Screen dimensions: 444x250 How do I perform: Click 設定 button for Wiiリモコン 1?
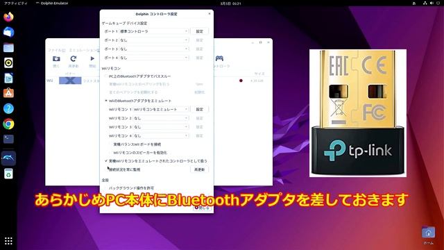coord(199,109)
